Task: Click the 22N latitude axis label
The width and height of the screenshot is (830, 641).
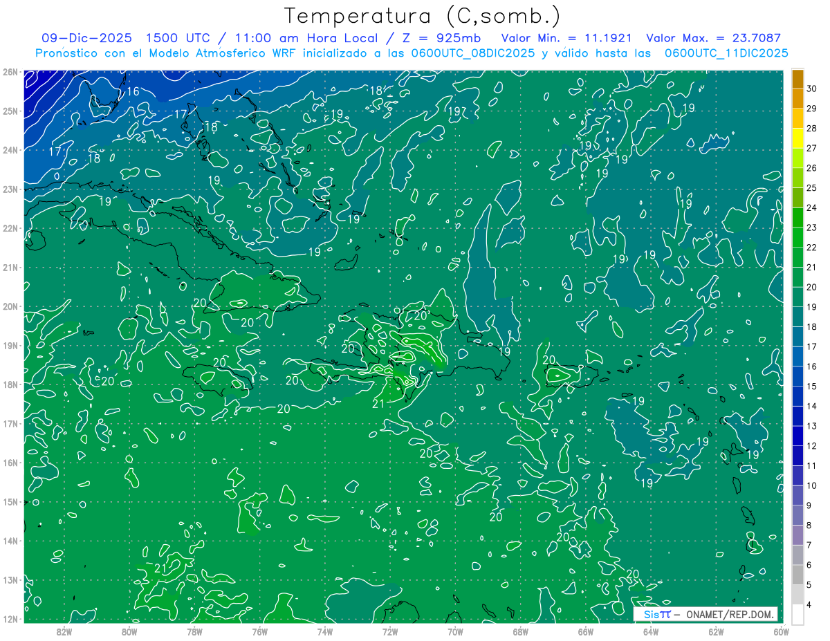Action: (x=10, y=228)
